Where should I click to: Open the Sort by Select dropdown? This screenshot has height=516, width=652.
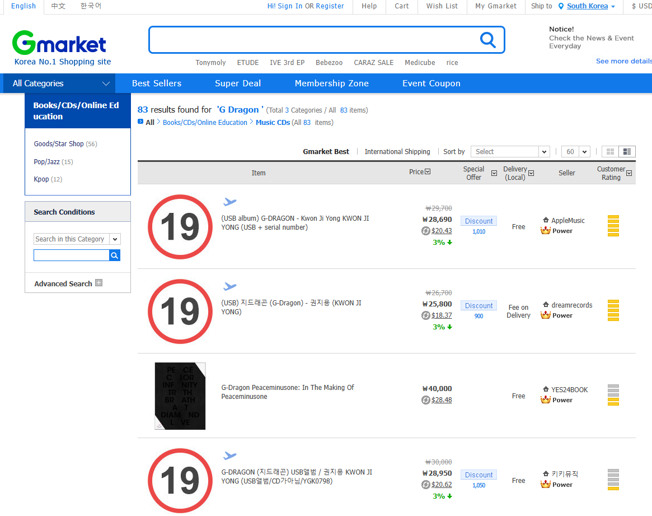[x=510, y=152]
